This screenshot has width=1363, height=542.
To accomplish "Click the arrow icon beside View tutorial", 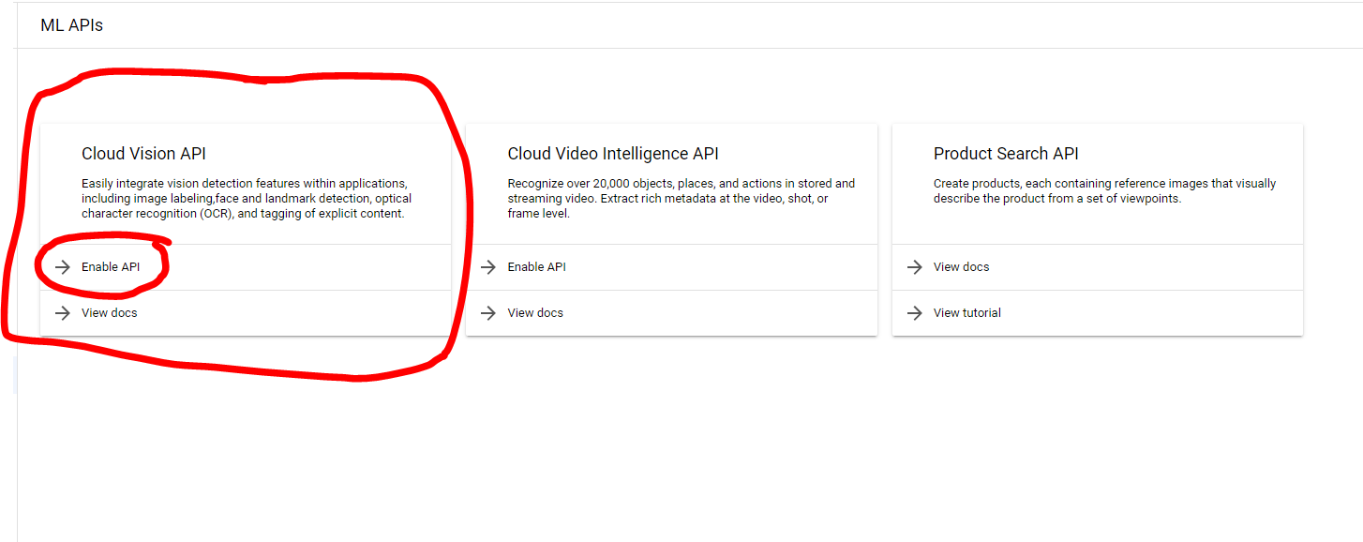I will (x=914, y=313).
